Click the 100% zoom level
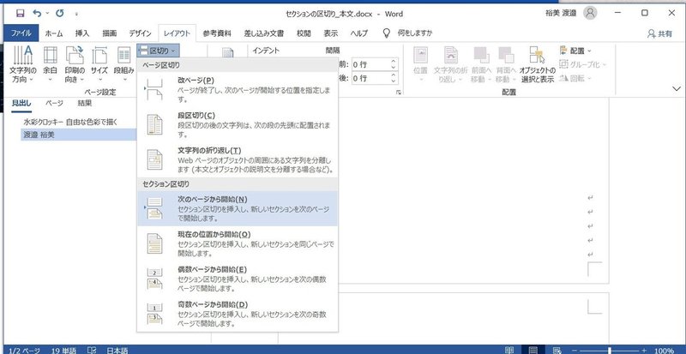686x354 pixels. [664, 351]
